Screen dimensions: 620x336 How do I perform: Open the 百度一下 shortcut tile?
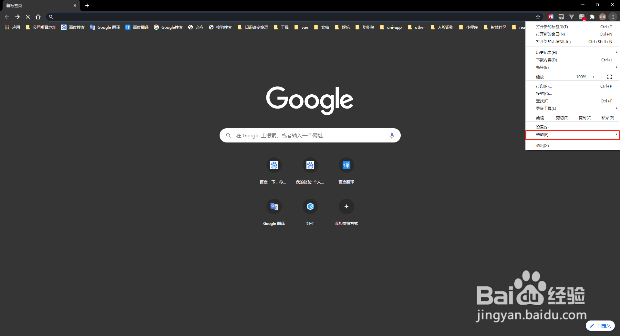pyautogui.click(x=274, y=171)
